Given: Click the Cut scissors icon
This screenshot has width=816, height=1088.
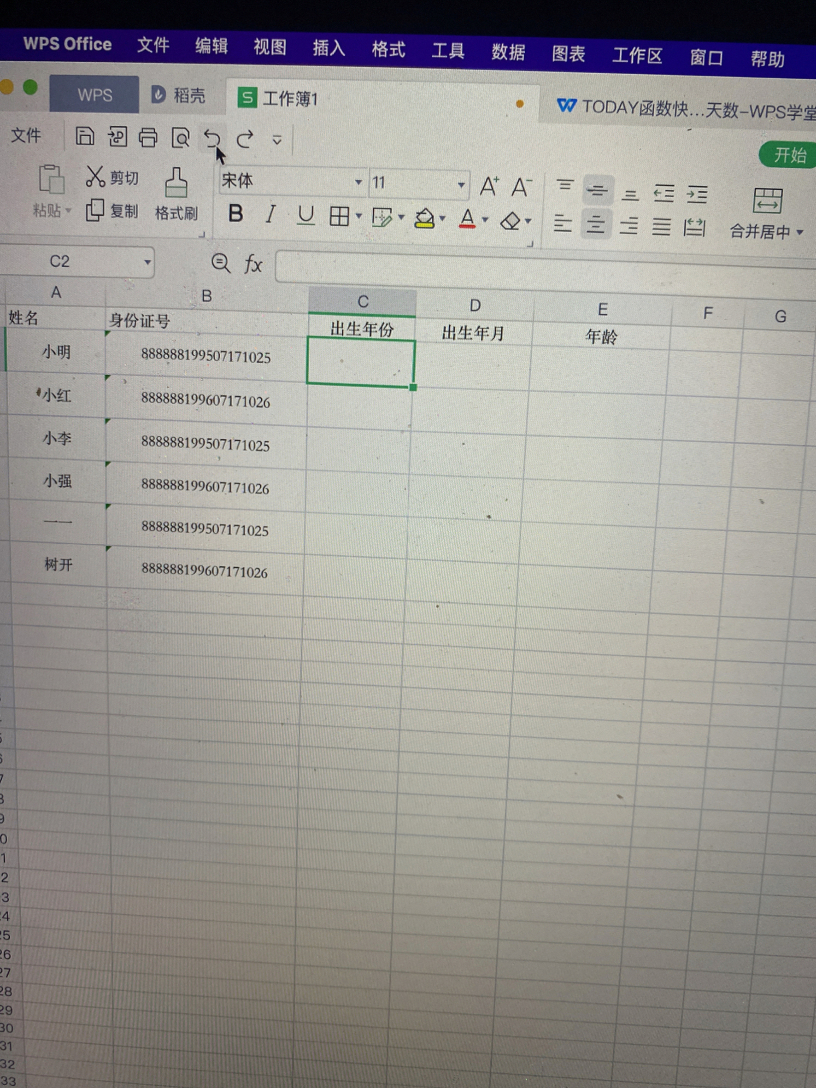Looking at the screenshot, I should coord(95,176).
